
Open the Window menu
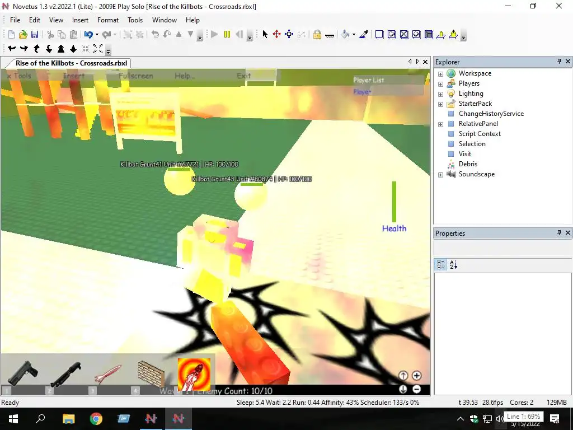pyautogui.click(x=165, y=20)
